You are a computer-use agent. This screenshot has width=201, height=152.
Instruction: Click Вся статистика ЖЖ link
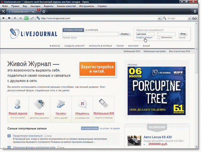(x=180, y=51)
